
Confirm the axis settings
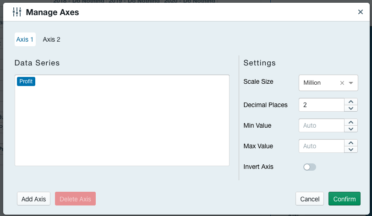coord(344,199)
